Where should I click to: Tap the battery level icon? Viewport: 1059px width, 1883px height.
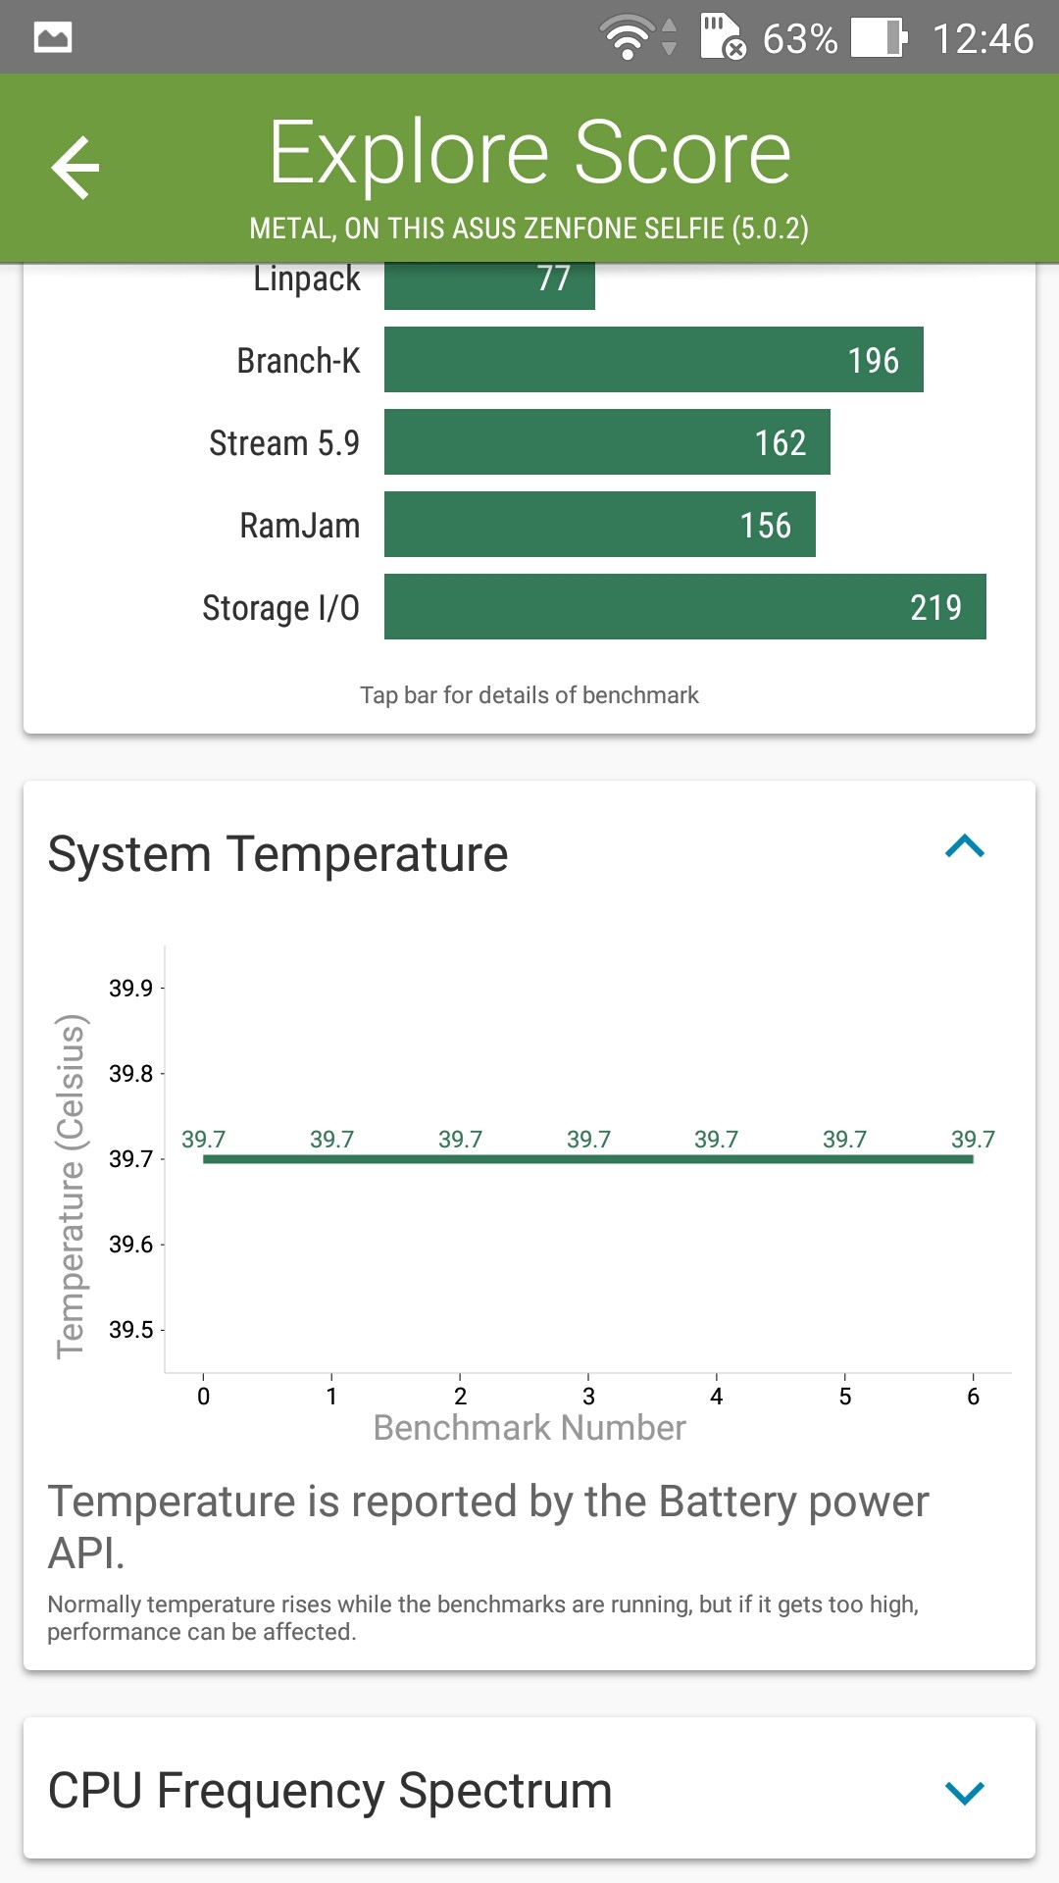(878, 38)
